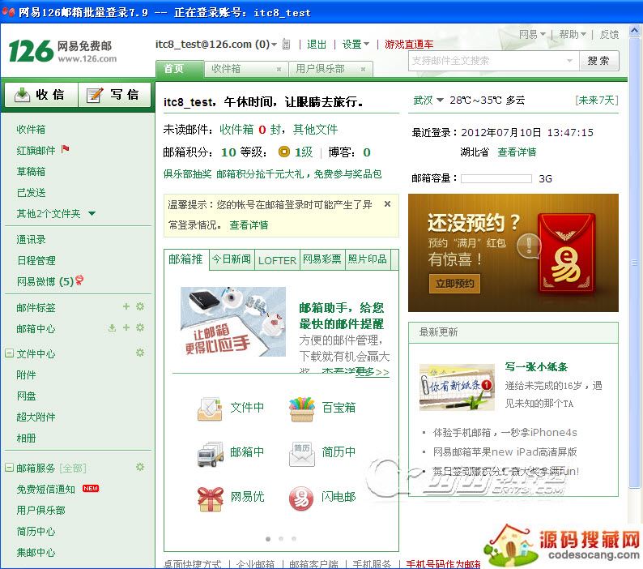643x569 pixels.
Task: Select the 今日新闻 tab
Action: [x=232, y=259]
